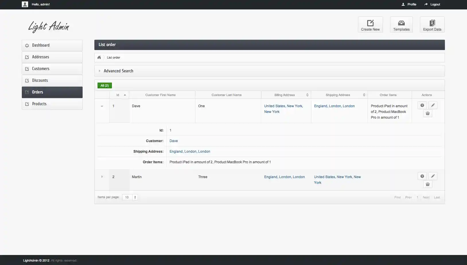Viewport: 467px width, 265px height.
Task: Collapse the details of order row 1
Action: (102, 106)
